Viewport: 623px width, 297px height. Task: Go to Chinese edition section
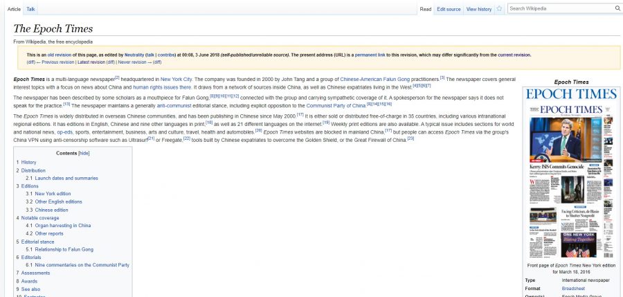52,210
